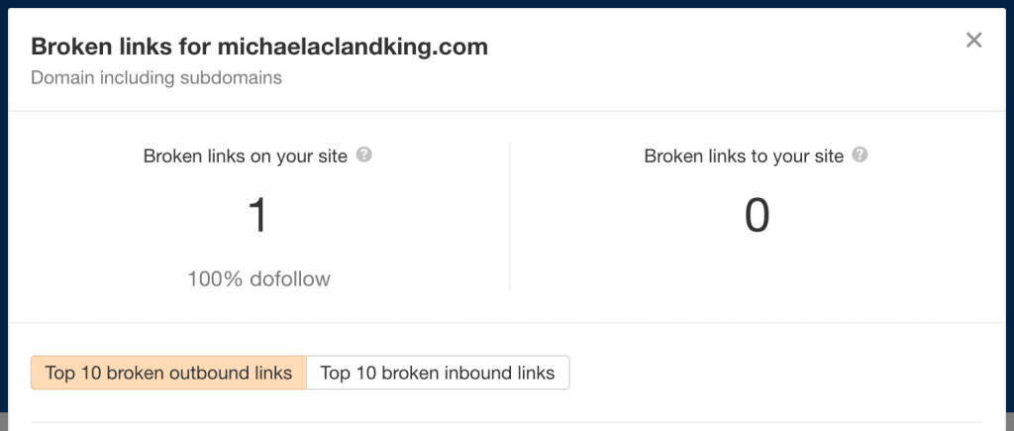
Task: Switch to Top 10 broken outbound links tab
Action: click(x=168, y=373)
